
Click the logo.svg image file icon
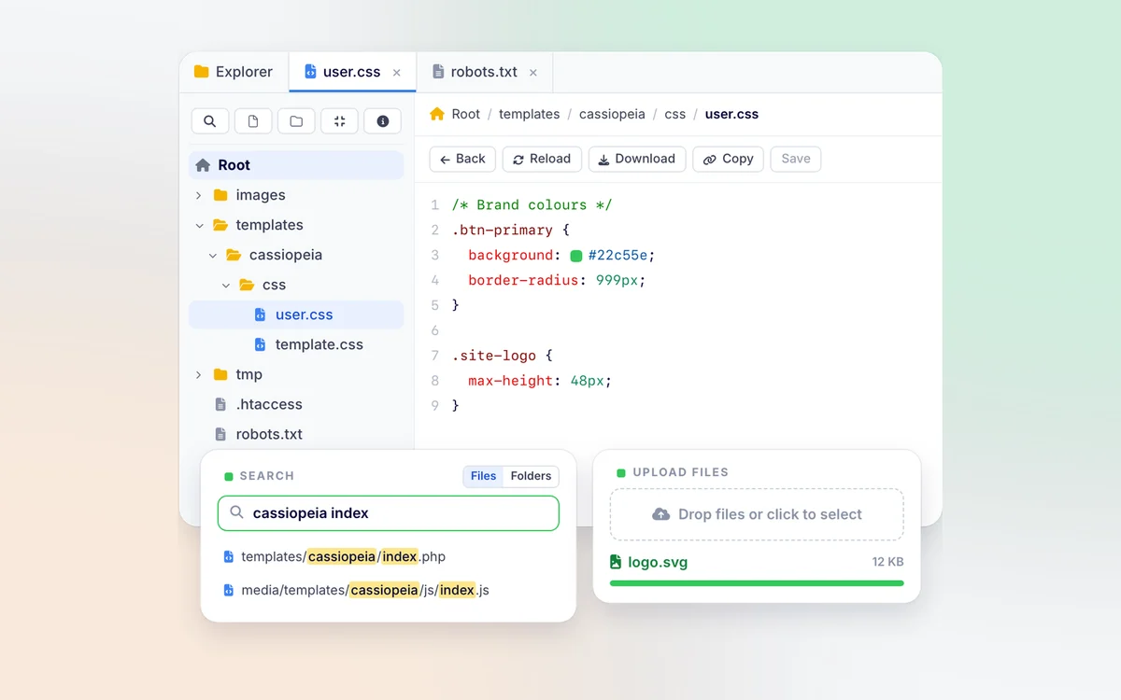[x=616, y=562]
